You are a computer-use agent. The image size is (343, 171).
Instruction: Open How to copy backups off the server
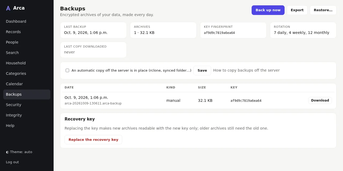247,71
